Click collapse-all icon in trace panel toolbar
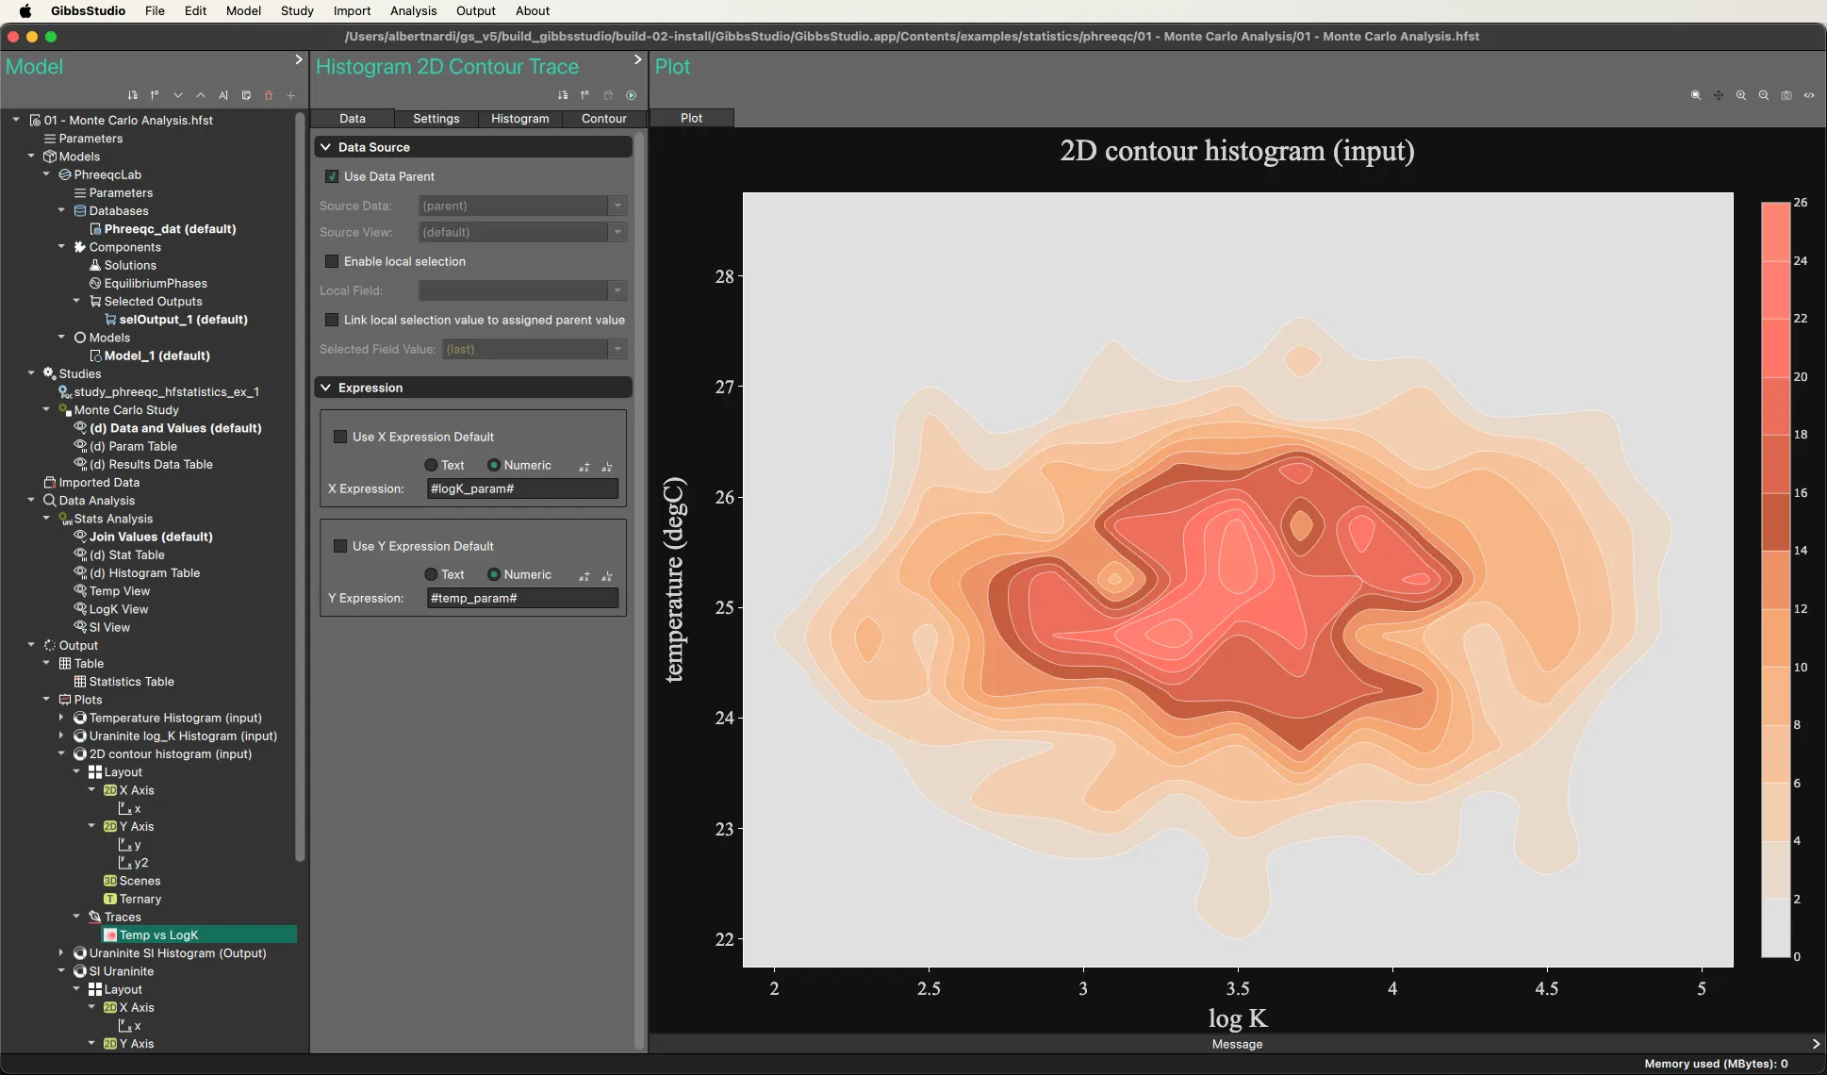Viewport: 1827px width, 1075px height. click(x=585, y=95)
